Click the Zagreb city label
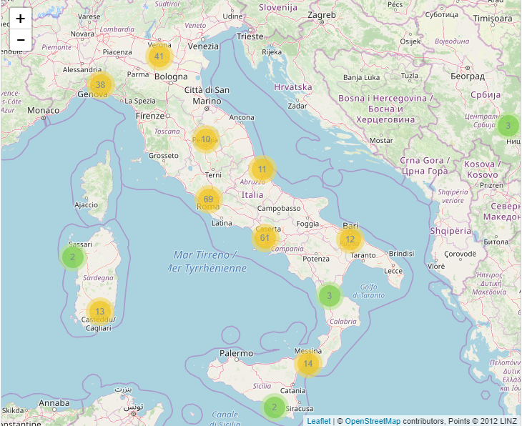Viewport: 522px width, 426px height. click(x=322, y=15)
